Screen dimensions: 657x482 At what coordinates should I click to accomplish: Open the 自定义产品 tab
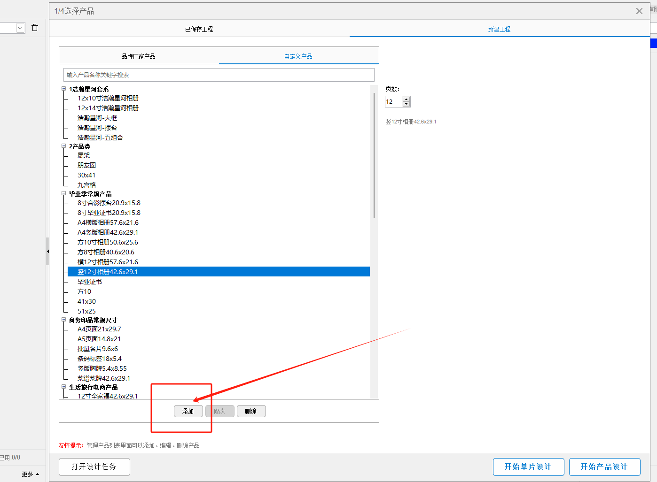coord(298,56)
